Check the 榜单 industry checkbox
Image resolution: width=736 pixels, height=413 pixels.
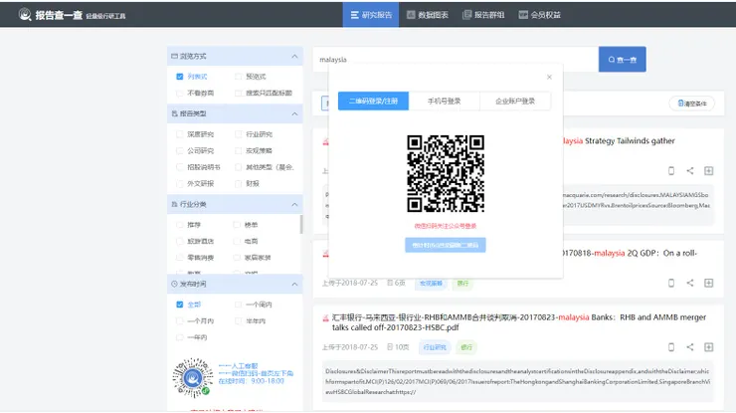pyautogui.click(x=237, y=225)
